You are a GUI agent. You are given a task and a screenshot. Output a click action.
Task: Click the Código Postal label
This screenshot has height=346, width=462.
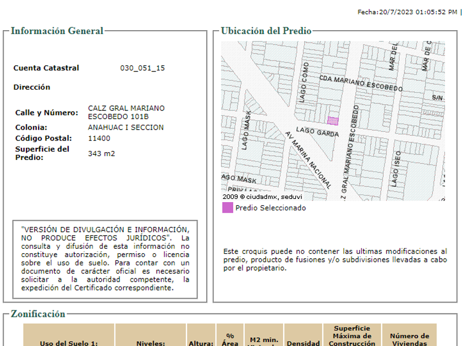click(43, 138)
